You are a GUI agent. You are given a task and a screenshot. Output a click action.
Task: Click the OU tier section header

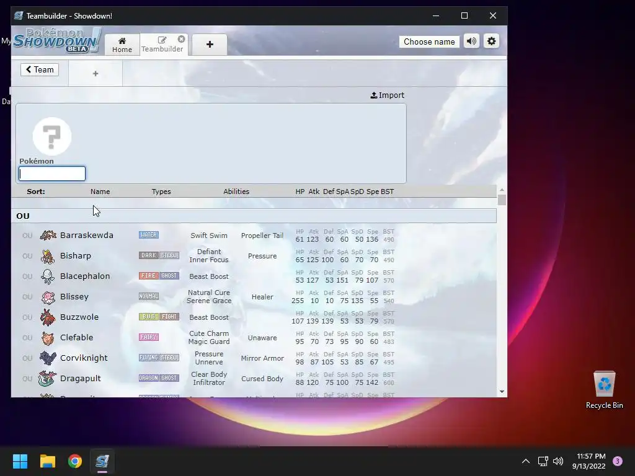pos(254,216)
